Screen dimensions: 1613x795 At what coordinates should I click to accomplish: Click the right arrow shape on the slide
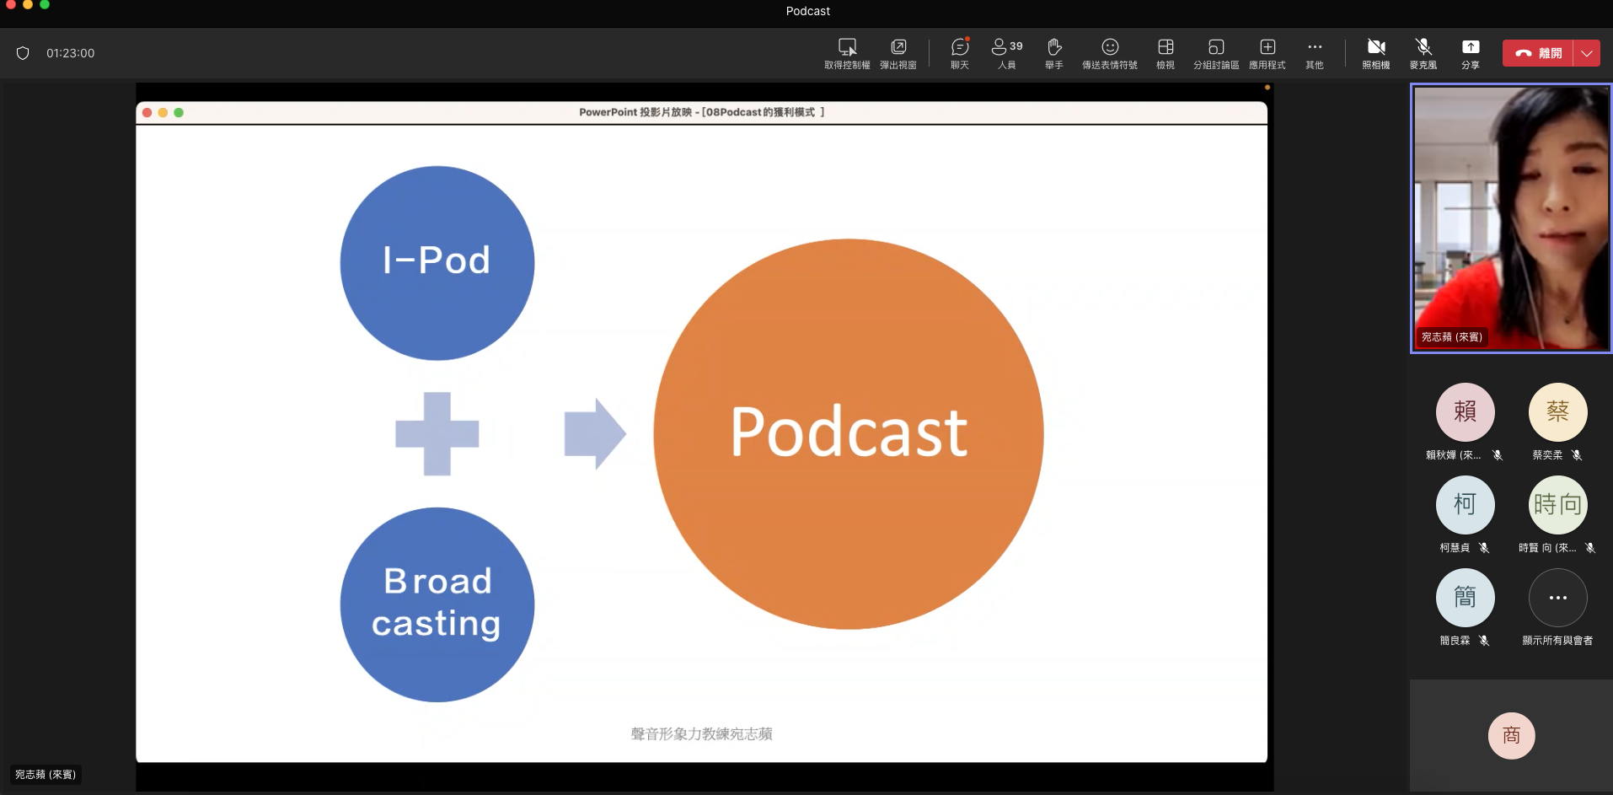click(595, 433)
